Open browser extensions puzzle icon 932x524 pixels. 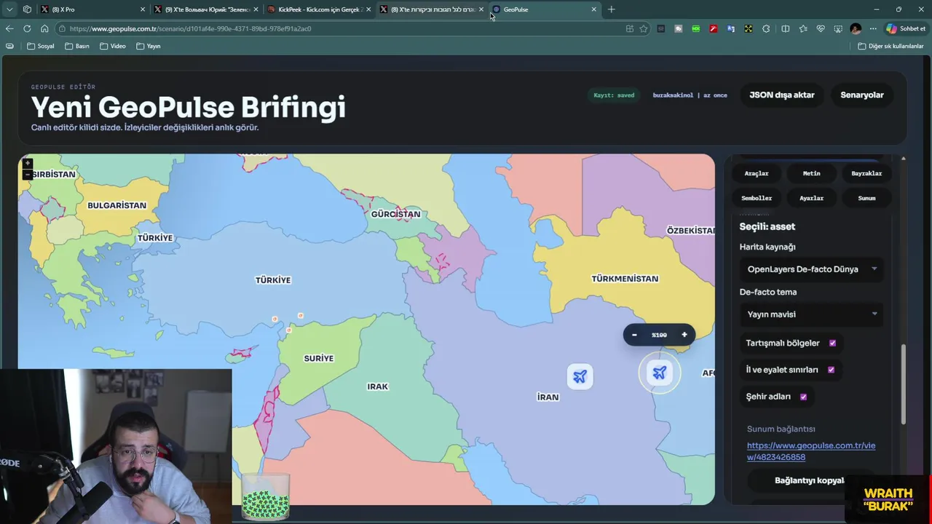click(x=766, y=28)
